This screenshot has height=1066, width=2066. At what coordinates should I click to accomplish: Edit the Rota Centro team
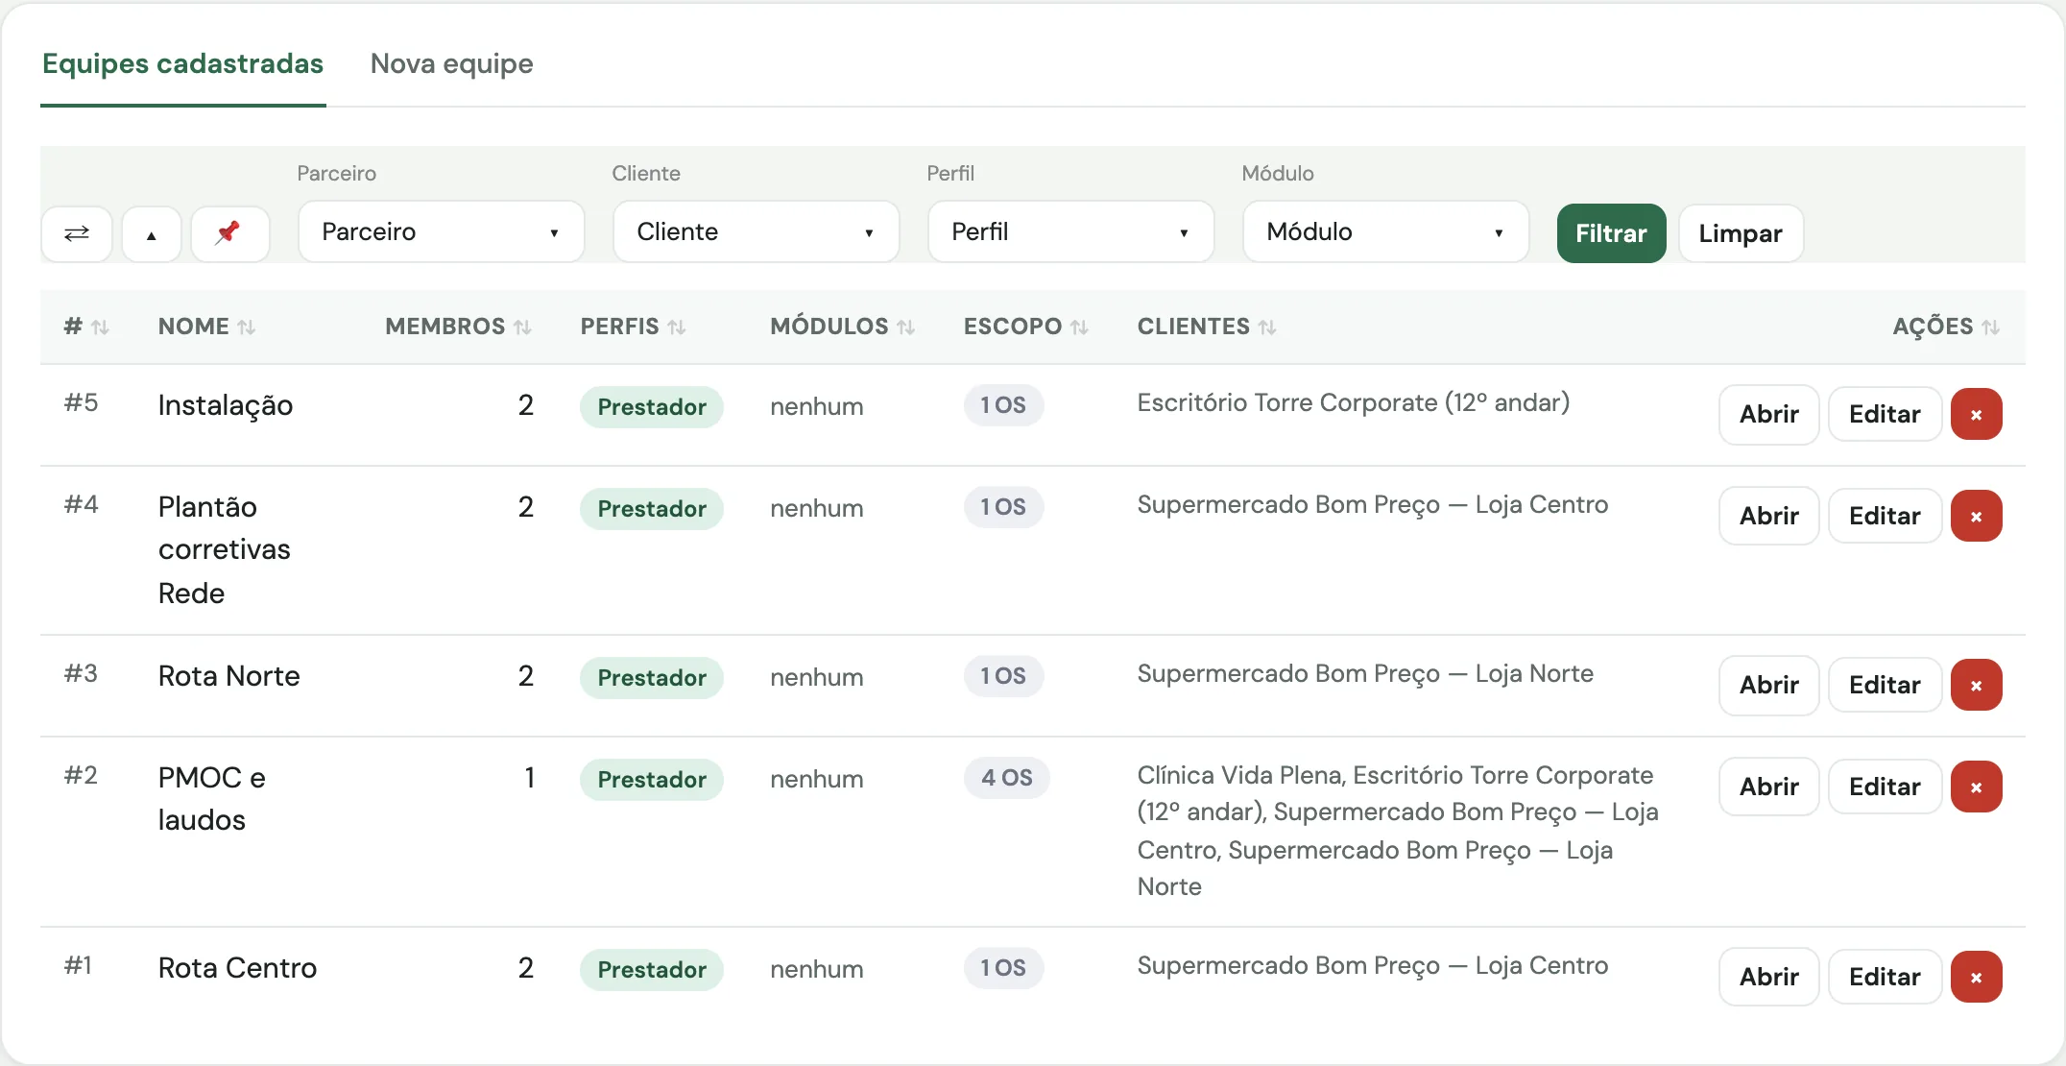1885,977
